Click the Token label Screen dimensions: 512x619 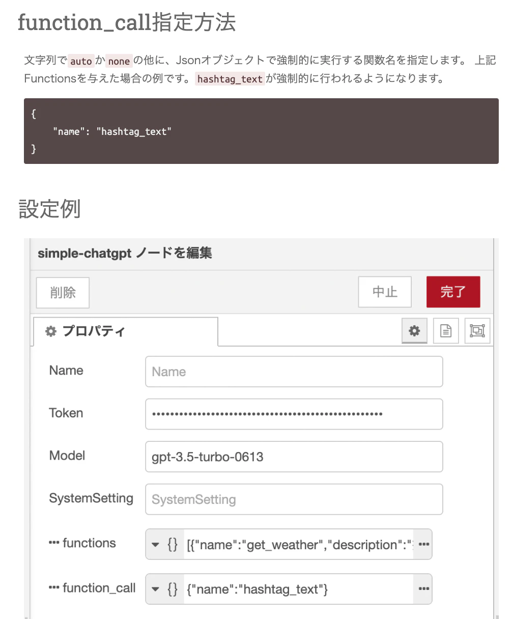click(66, 413)
